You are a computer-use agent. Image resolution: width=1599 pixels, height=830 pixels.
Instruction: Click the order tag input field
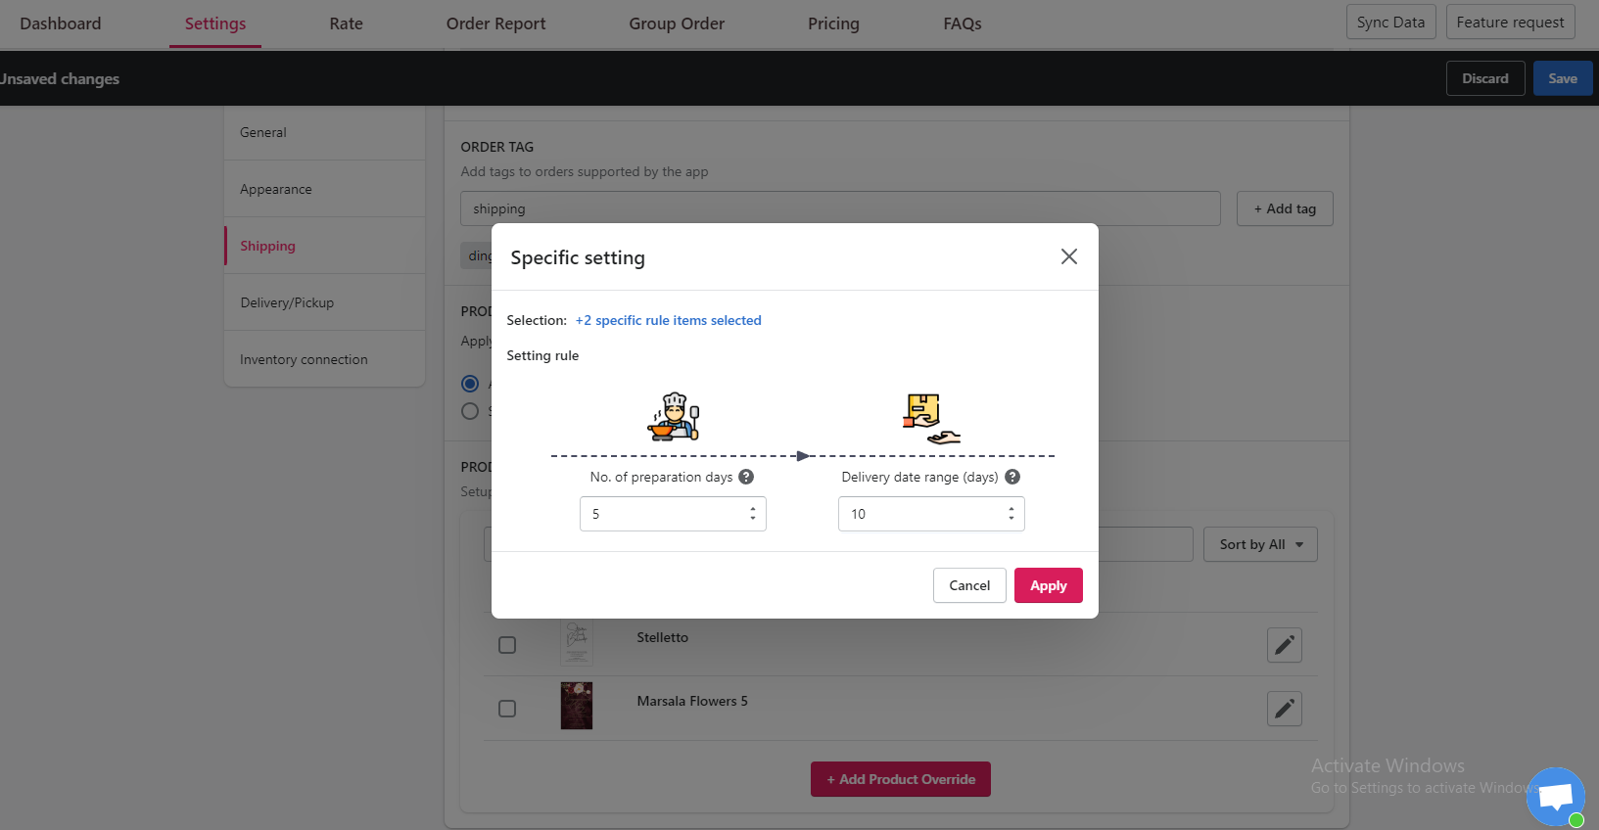click(x=840, y=208)
